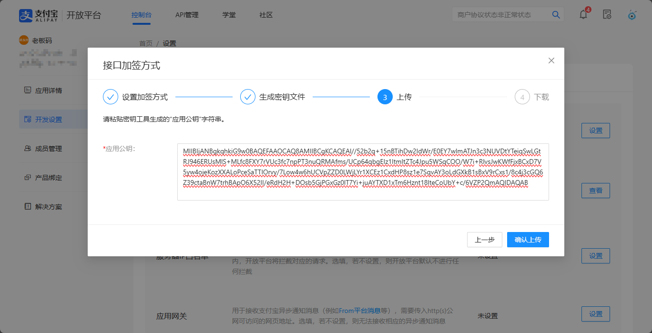Select 成员管理 in the sidebar
This screenshot has height=333, width=652.
click(x=49, y=149)
